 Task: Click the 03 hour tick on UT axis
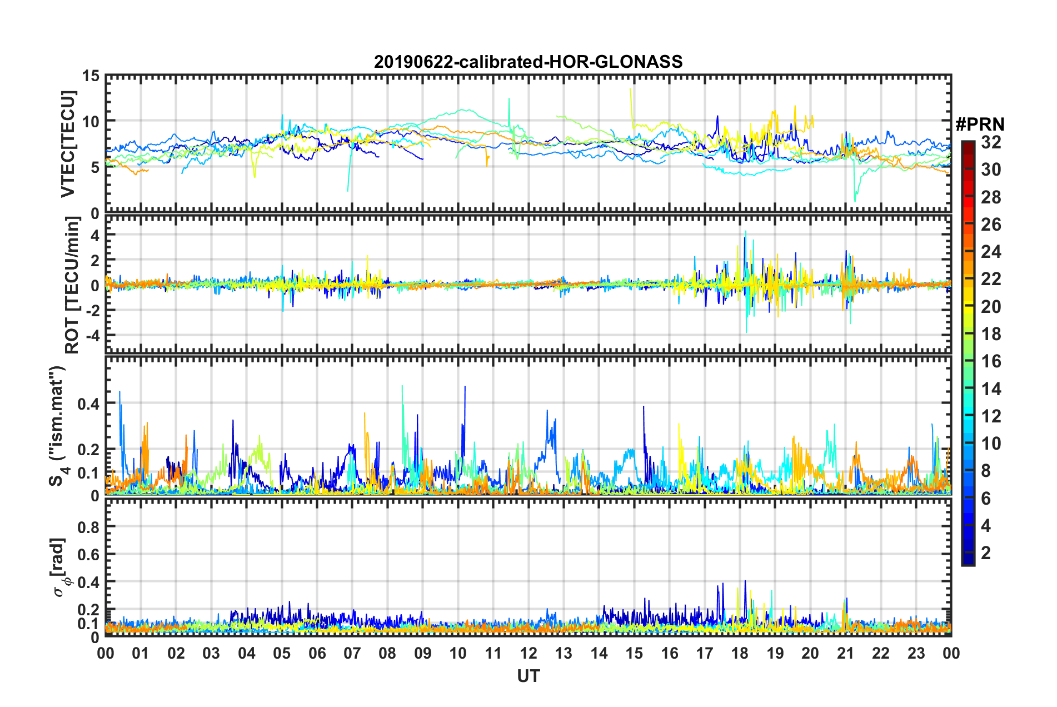tap(211, 653)
